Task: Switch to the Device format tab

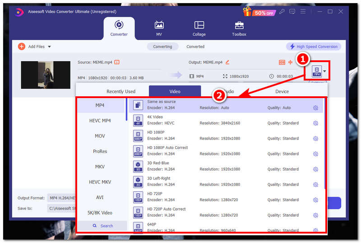Action: (x=282, y=91)
